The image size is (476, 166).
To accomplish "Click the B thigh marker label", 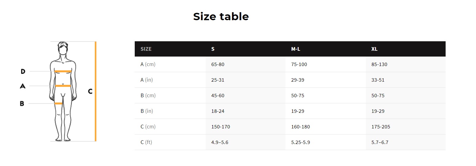I will [22, 104].
